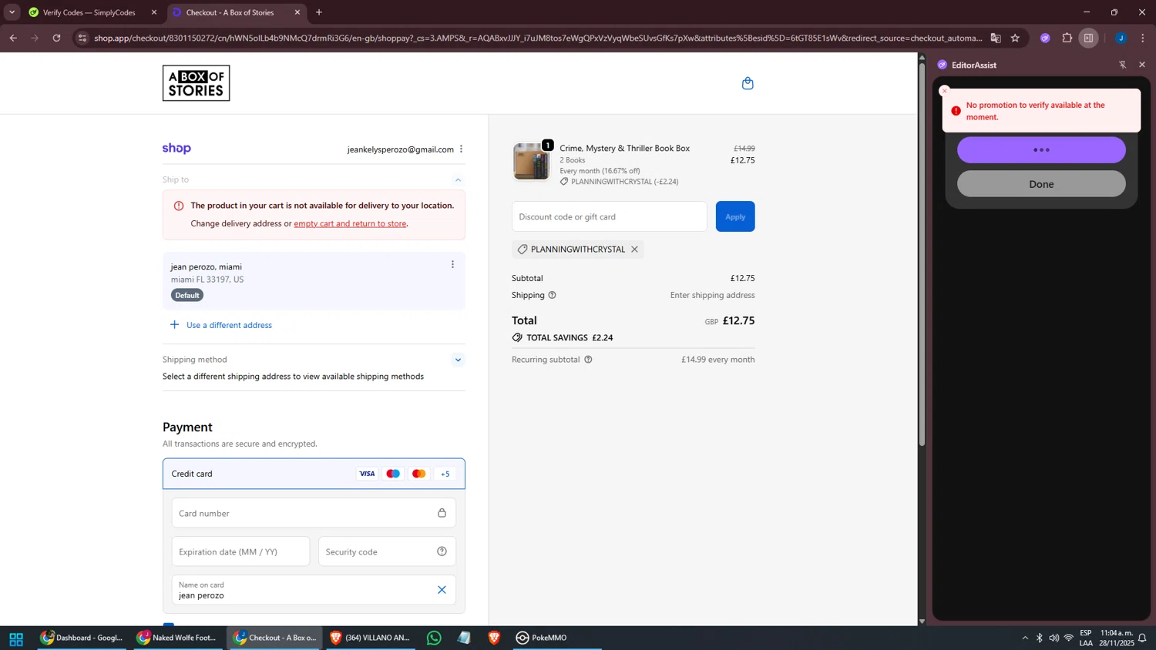Open Windows Start menu
This screenshot has height=650, width=1156.
pyautogui.click(x=15, y=638)
